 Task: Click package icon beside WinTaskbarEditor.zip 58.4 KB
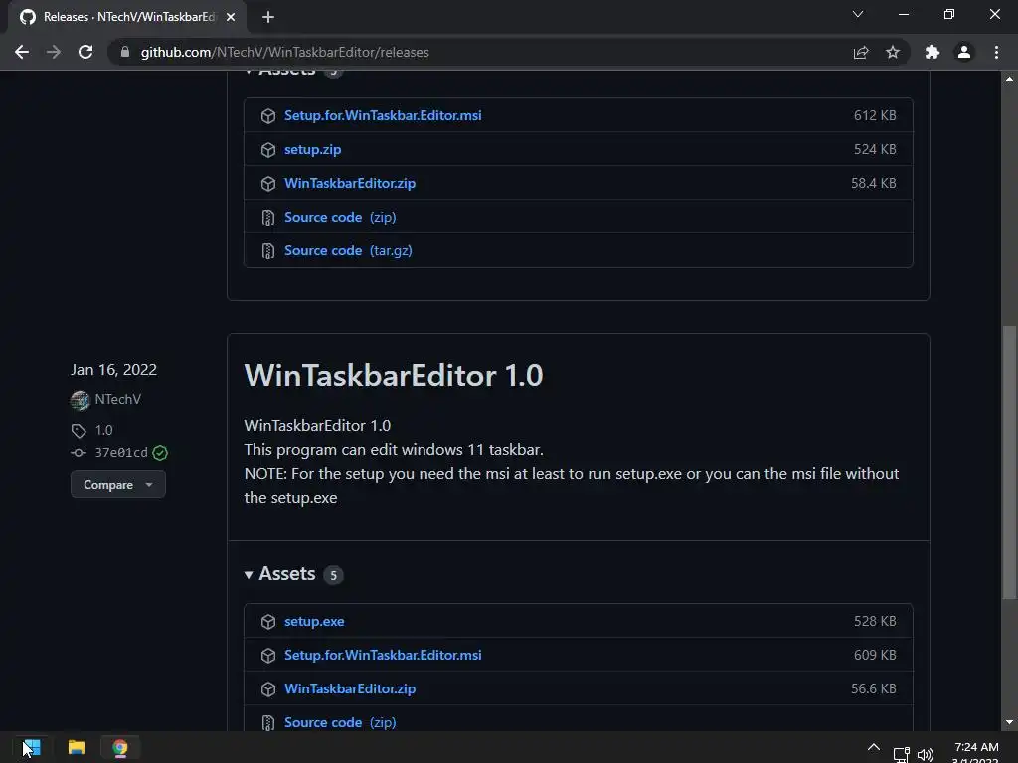click(268, 184)
